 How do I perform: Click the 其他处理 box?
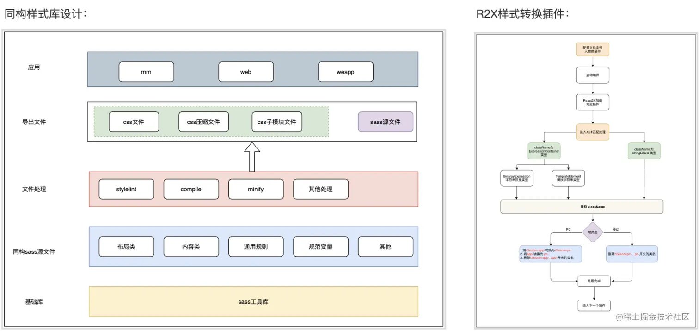coord(320,190)
